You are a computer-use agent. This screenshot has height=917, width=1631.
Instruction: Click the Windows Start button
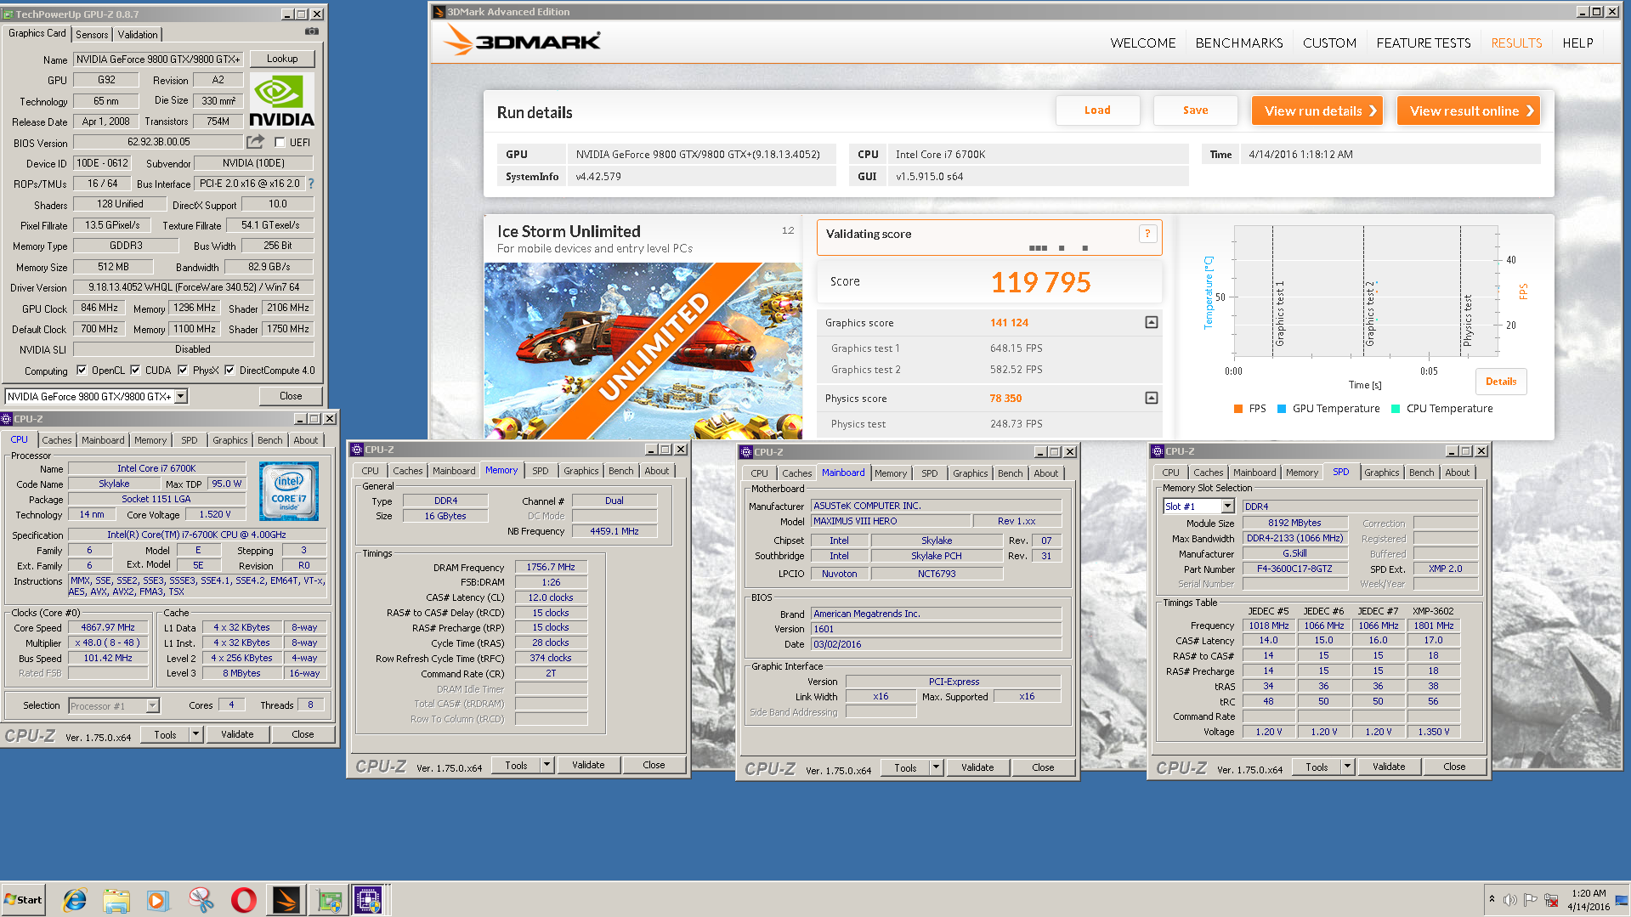click(x=23, y=900)
